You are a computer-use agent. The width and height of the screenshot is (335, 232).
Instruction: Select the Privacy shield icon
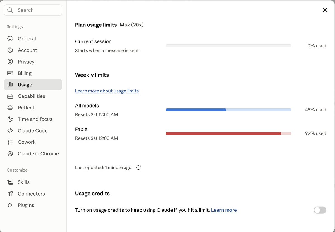tap(10, 62)
